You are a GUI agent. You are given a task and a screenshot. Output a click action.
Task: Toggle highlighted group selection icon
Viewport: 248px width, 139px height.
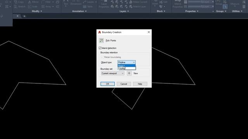(225, 7)
